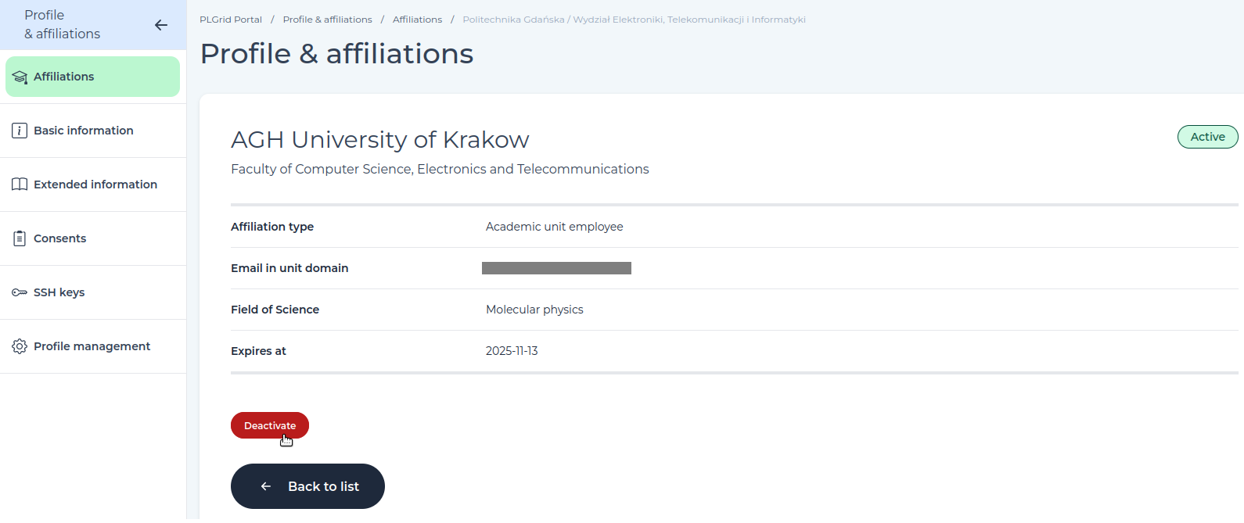Image resolution: width=1244 pixels, height=523 pixels.
Task: Collapse sidebar with the left arrow icon
Action: pos(161,25)
